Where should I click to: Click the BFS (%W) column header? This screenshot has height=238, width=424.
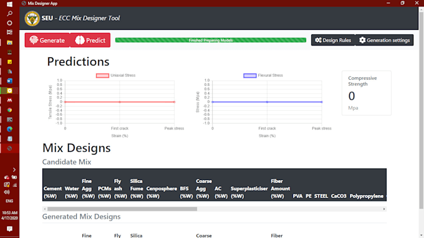point(186,193)
